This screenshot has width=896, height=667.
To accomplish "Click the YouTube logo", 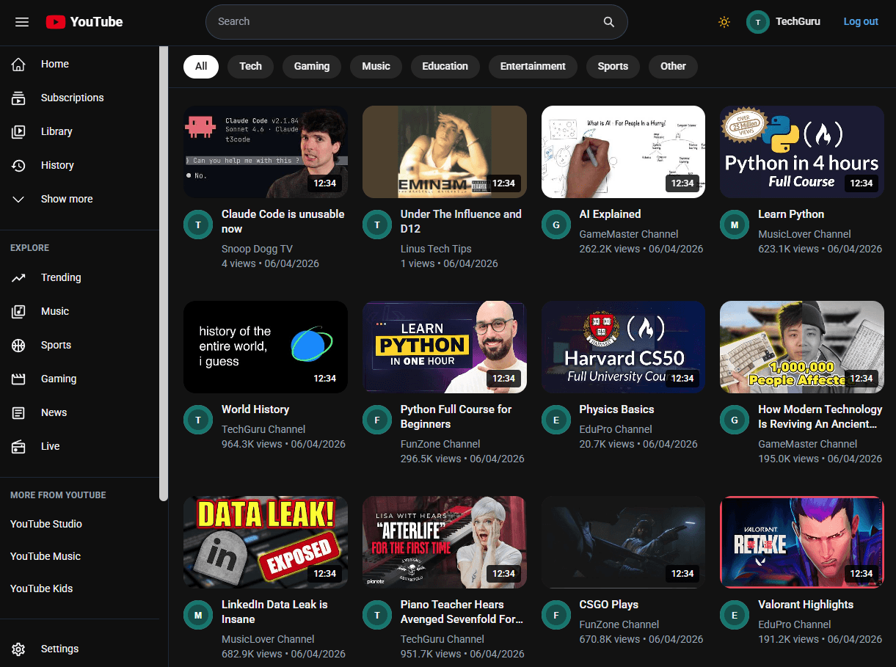I will pos(84,22).
